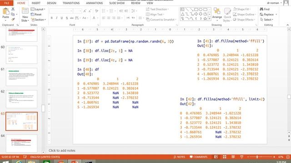The image size is (291, 163).
Task: Switch to Slide Sorter view icon
Action: click(x=225, y=157)
